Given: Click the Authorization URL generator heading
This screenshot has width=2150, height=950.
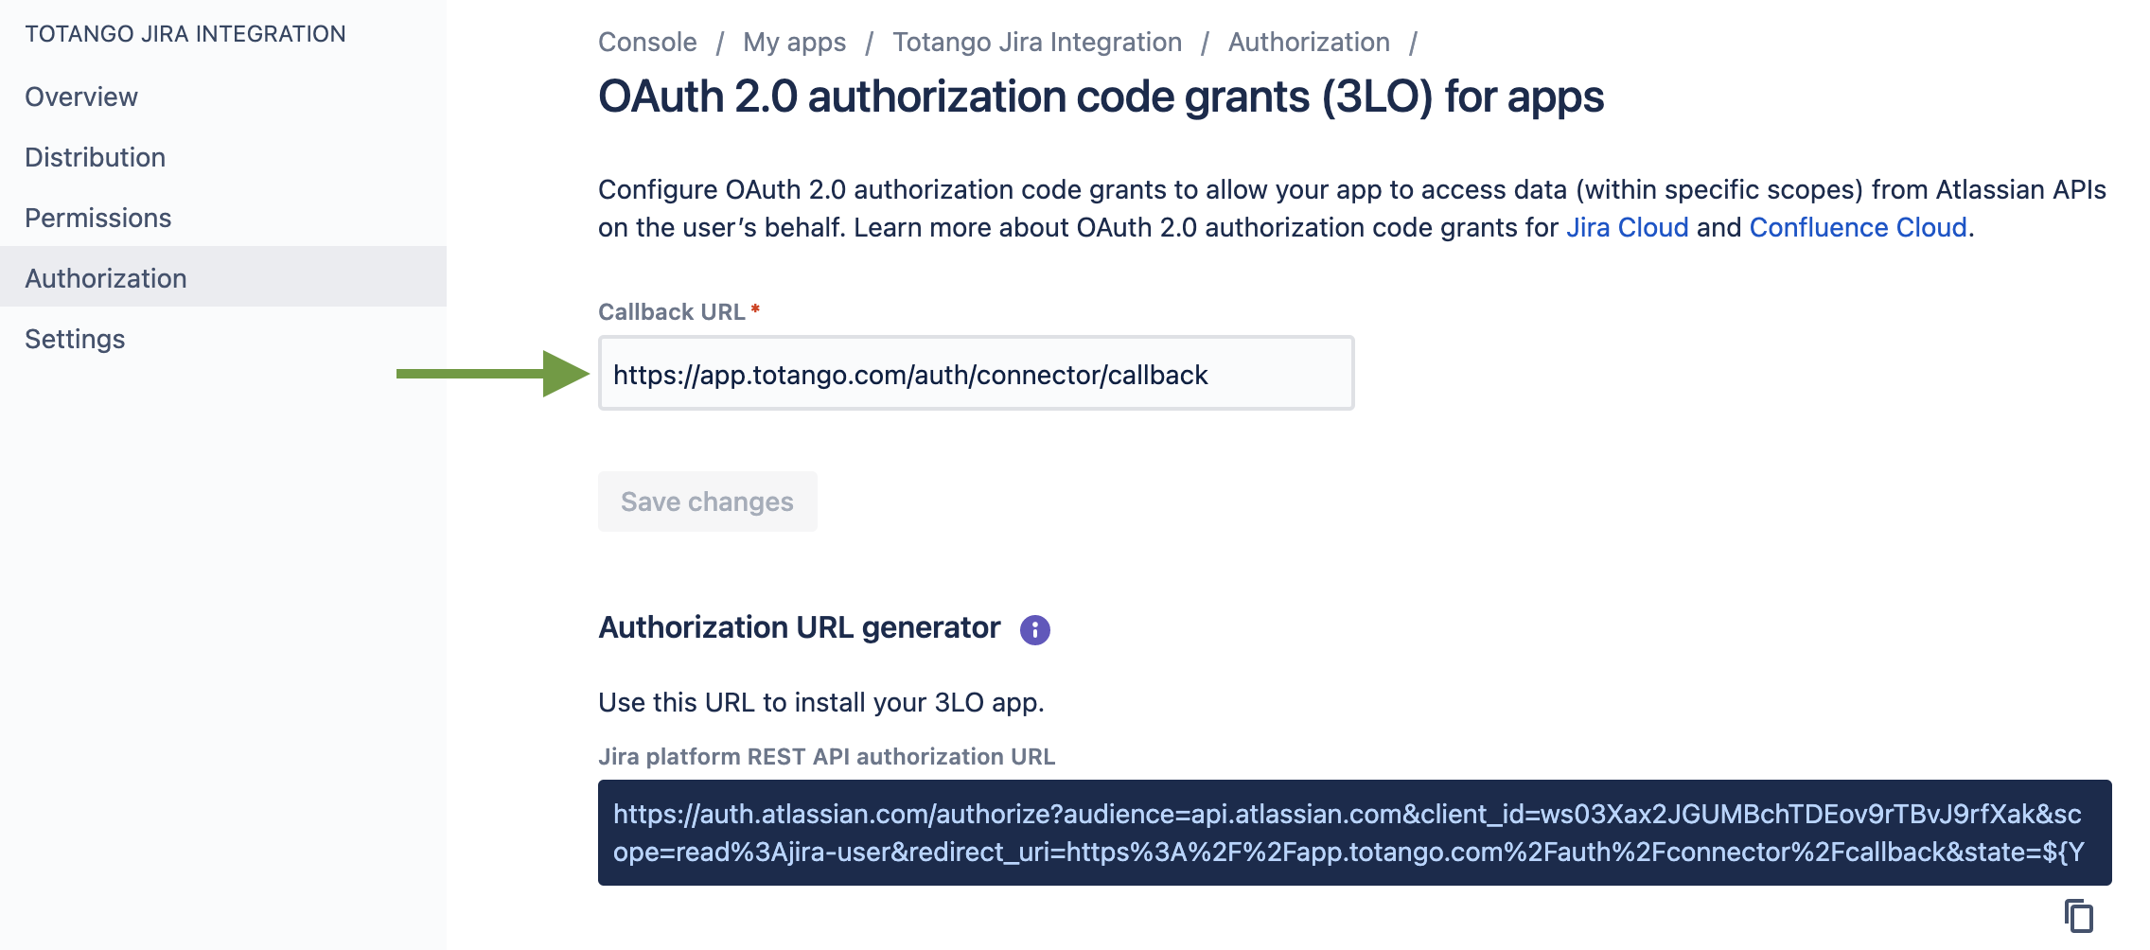Looking at the screenshot, I should (x=800, y=627).
